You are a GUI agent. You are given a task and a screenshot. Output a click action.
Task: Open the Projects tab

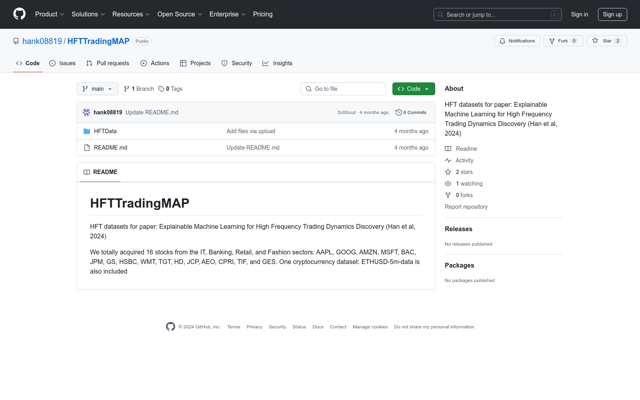[x=195, y=63]
